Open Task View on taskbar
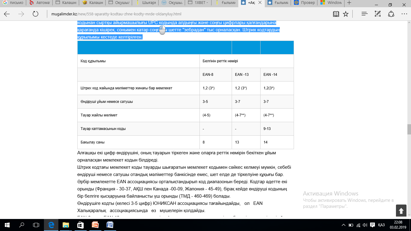Image resolution: width=411 pixels, height=231 pixels. (36, 225)
